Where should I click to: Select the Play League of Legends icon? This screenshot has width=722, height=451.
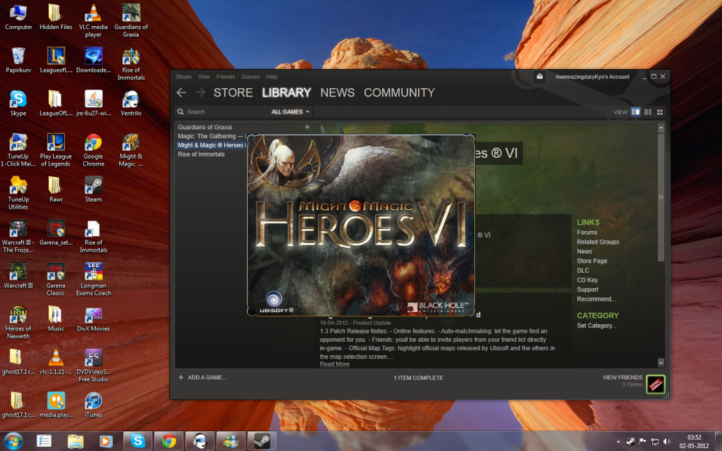[x=56, y=151]
